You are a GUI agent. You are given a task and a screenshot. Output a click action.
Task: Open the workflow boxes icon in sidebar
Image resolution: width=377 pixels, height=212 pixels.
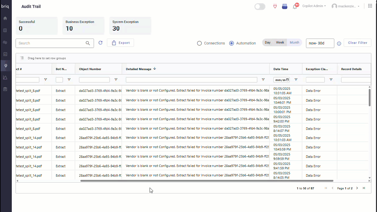point(5,42)
